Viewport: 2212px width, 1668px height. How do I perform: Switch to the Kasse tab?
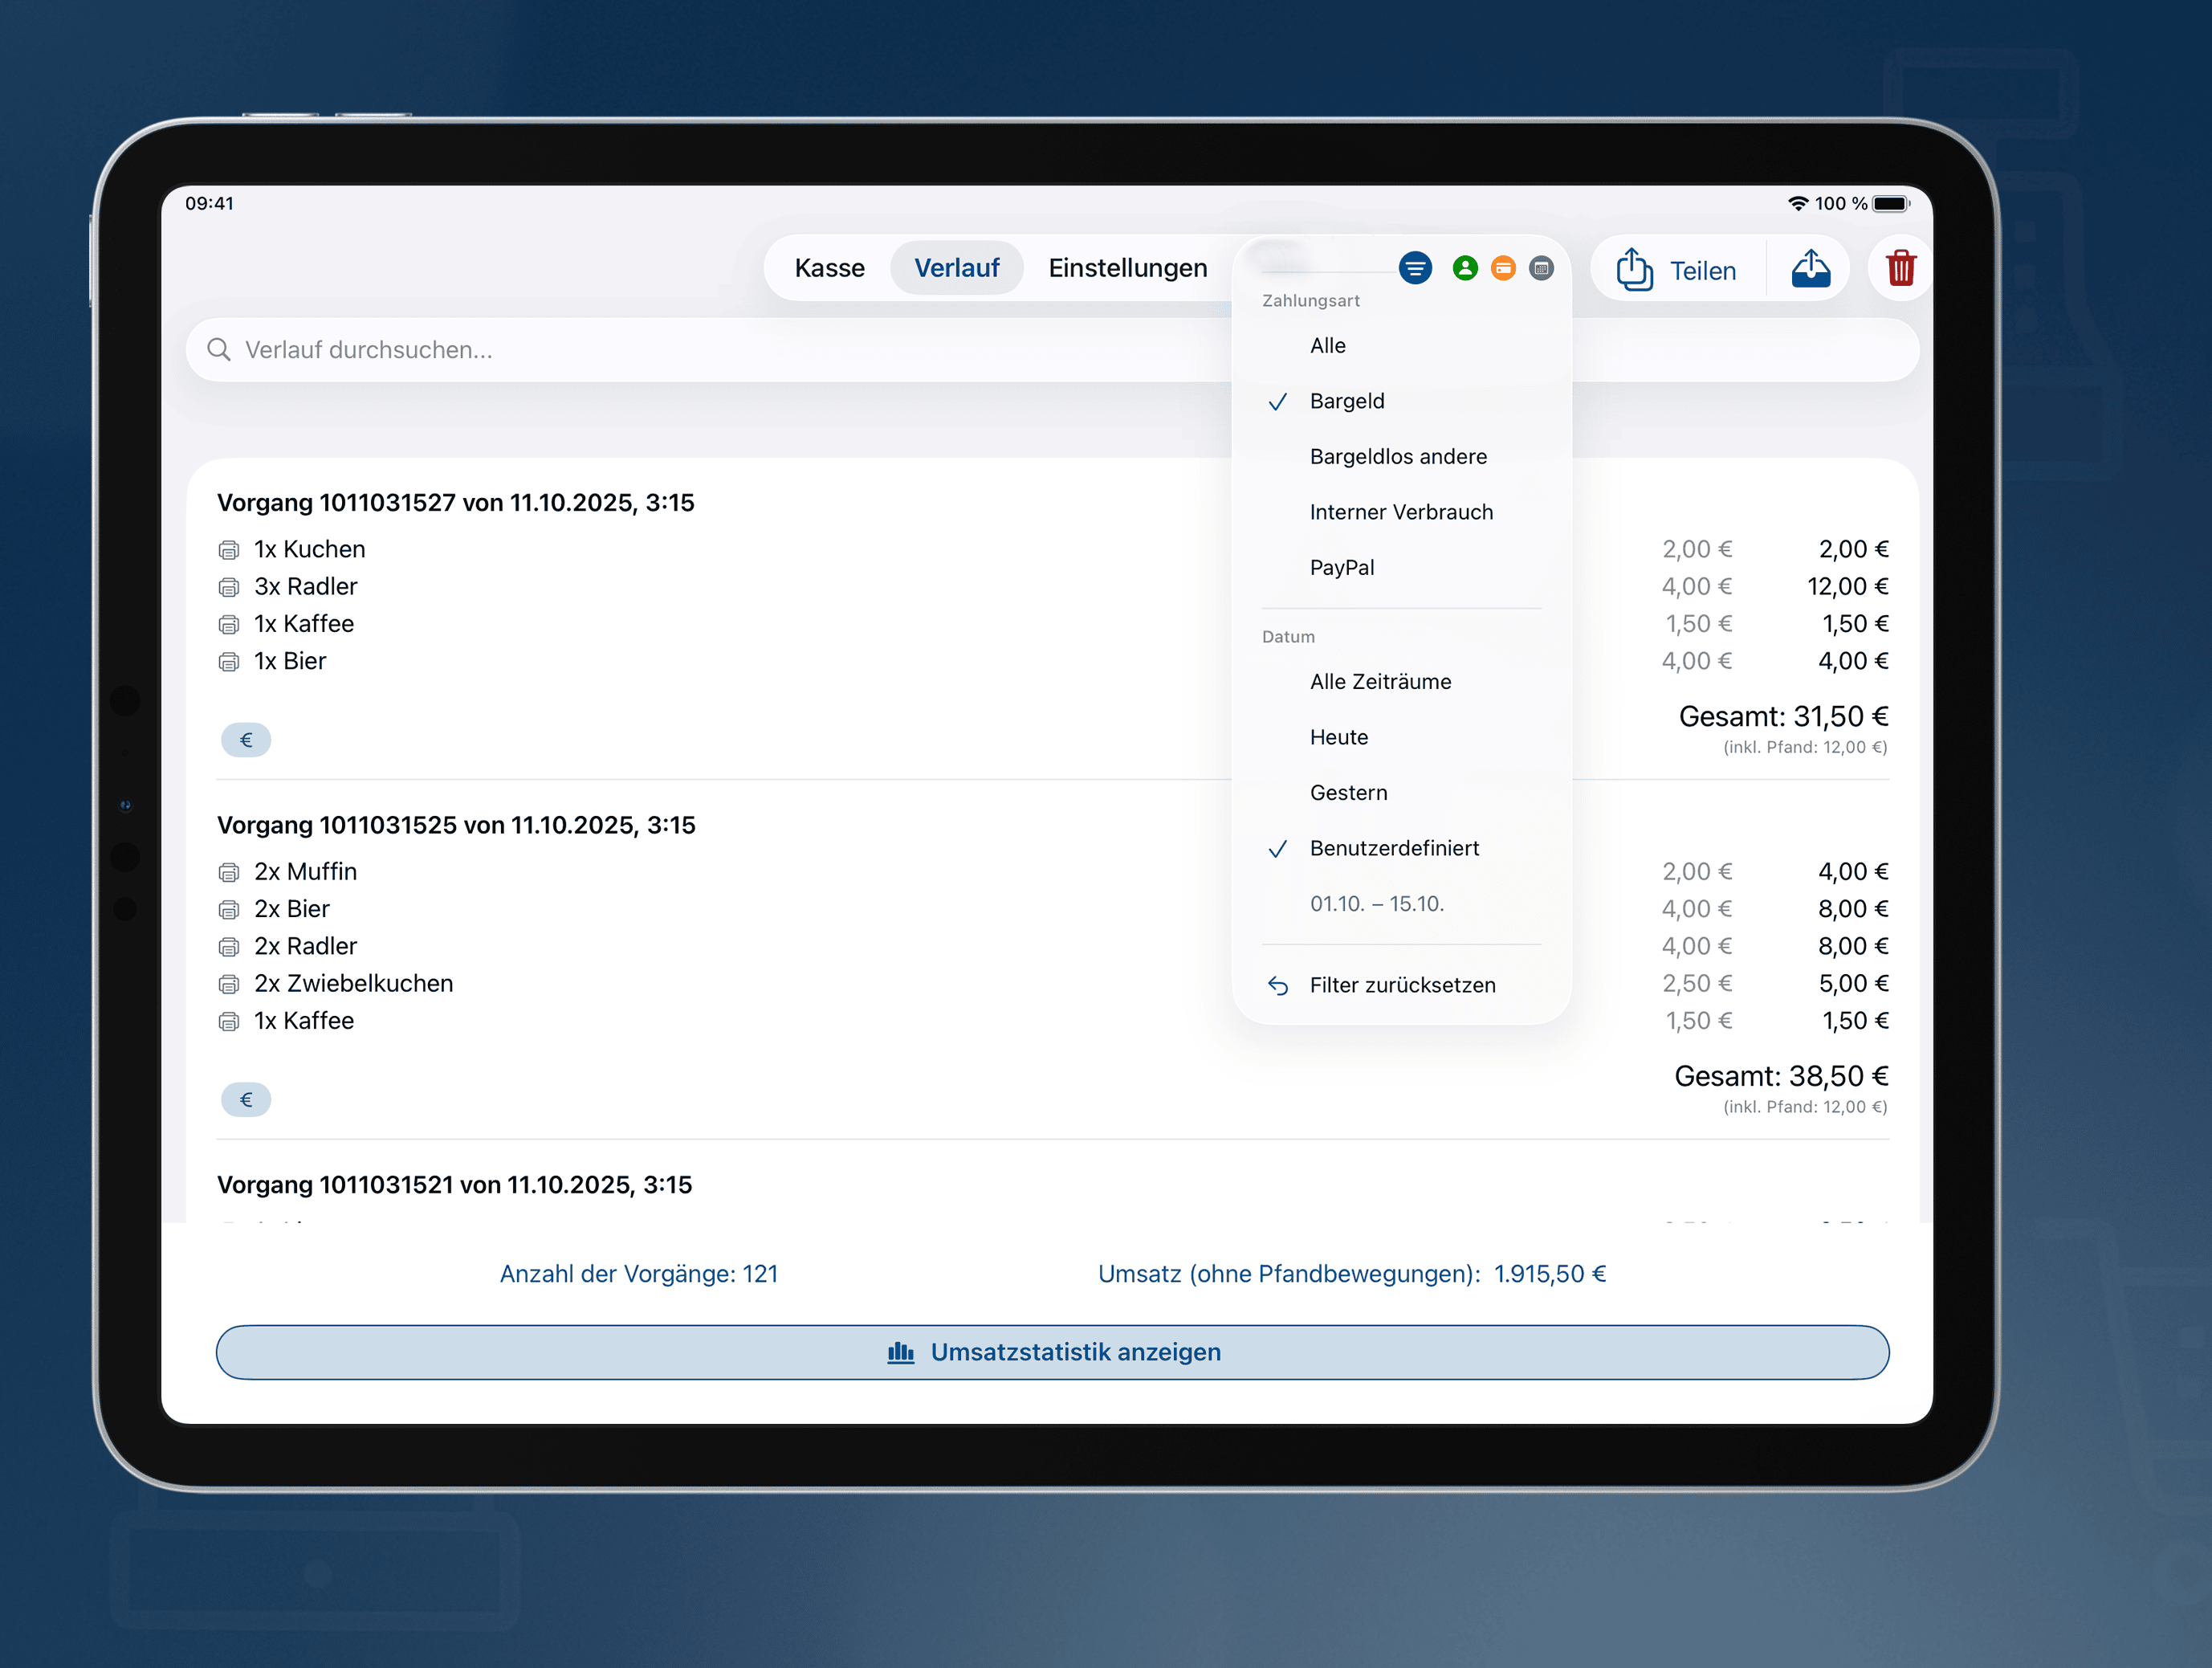(x=830, y=267)
